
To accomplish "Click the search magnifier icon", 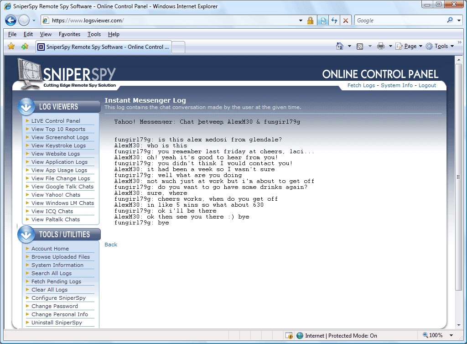I will pos(450,20).
